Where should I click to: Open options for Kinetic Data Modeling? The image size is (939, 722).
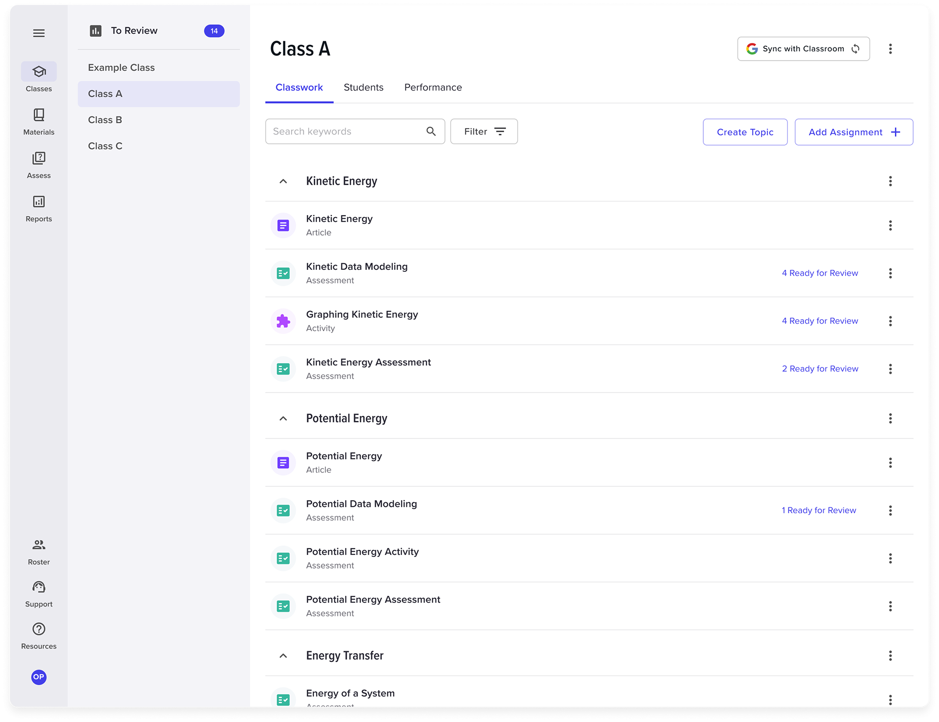pyautogui.click(x=890, y=273)
